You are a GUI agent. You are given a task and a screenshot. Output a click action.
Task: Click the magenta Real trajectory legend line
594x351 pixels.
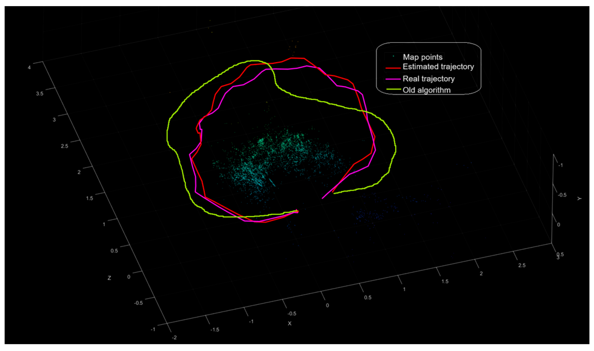click(x=393, y=79)
